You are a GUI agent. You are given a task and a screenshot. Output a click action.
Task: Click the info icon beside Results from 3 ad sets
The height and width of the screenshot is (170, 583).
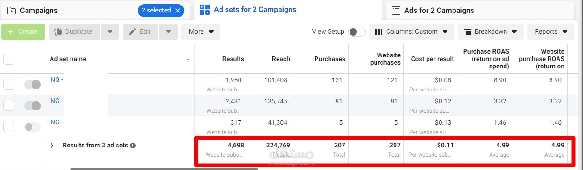pos(133,145)
